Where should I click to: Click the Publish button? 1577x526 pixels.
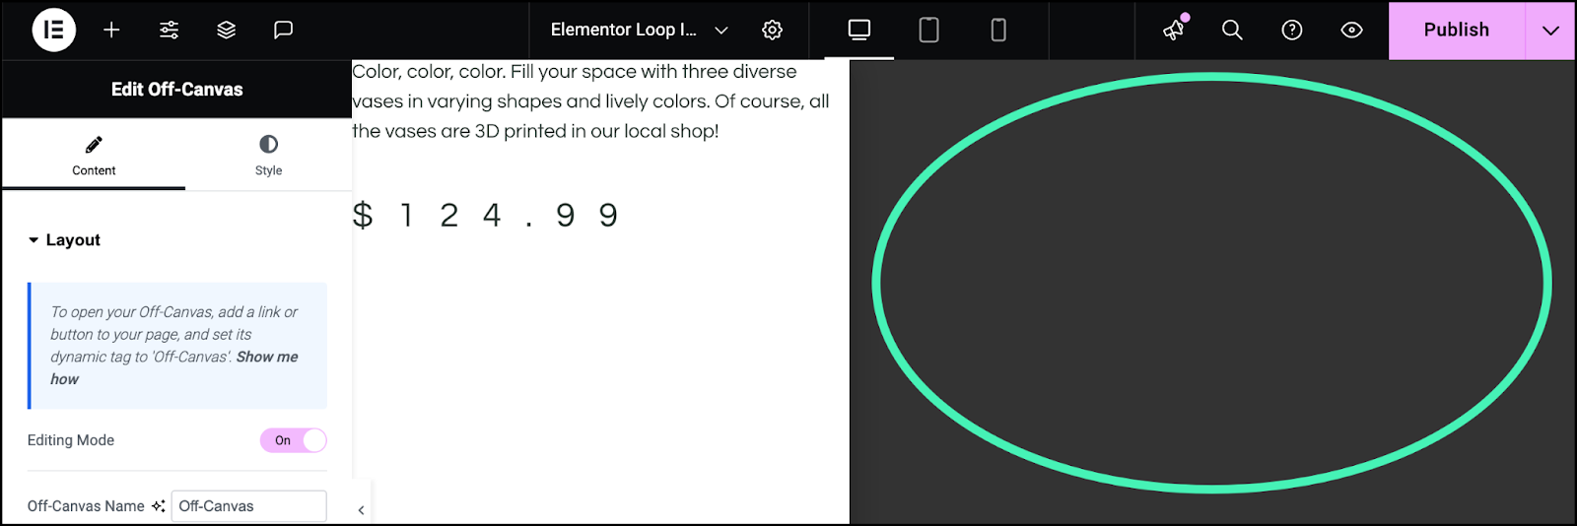[x=1456, y=30]
